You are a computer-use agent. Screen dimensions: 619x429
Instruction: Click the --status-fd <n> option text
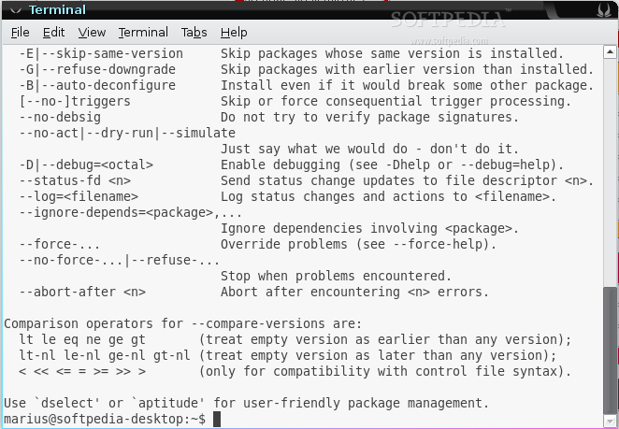click(x=75, y=180)
